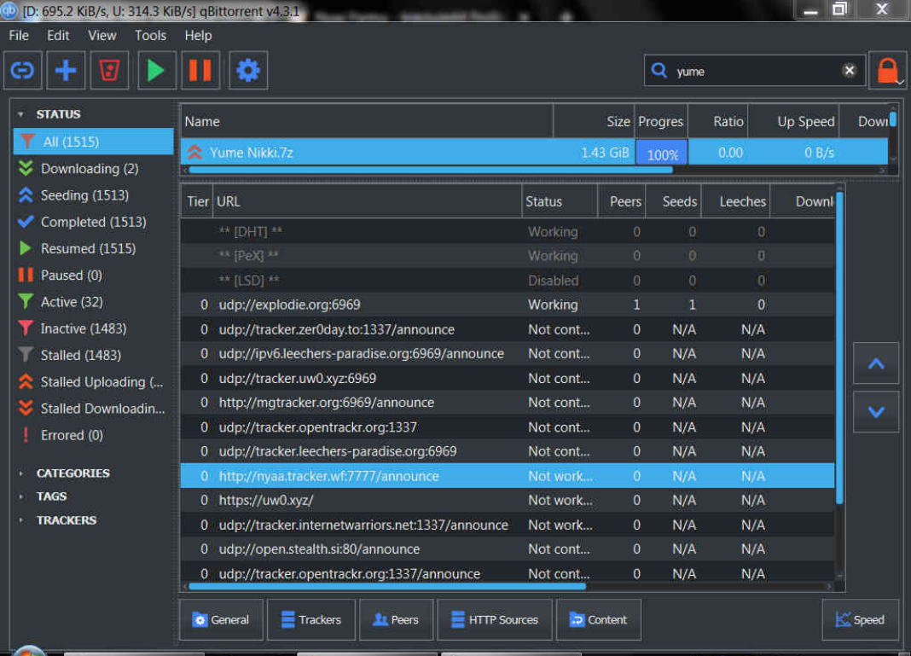The width and height of the screenshot is (911, 656).
Task: Switch to the HTTP Sources tab
Action: [495, 620]
